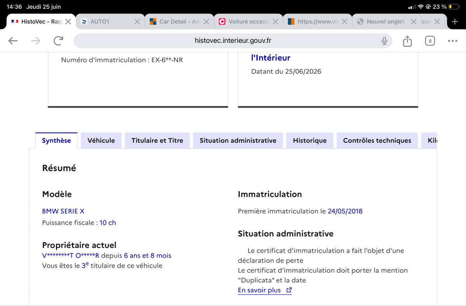Open the Contrôles techniques tab
Screen dimensions: 466x306
click(x=377, y=141)
